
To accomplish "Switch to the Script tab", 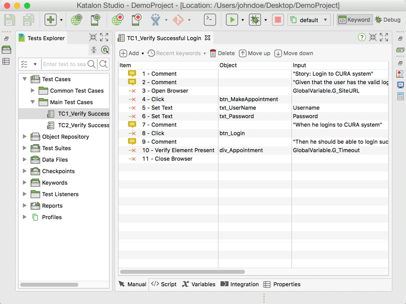I will pos(164,284).
